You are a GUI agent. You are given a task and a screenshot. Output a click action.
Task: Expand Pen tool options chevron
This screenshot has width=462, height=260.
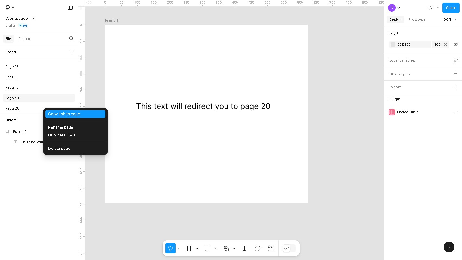coord(234,249)
